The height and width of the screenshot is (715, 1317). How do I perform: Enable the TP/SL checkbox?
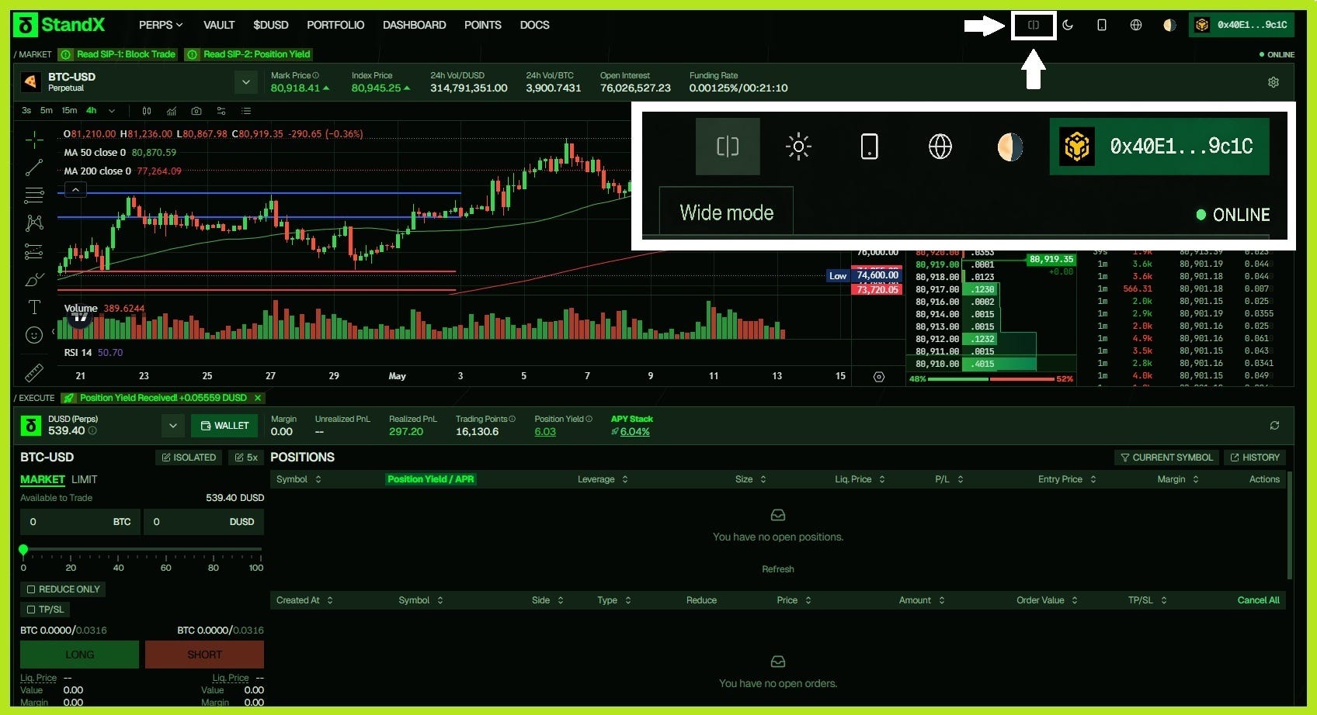pyautogui.click(x=31, y=610)
